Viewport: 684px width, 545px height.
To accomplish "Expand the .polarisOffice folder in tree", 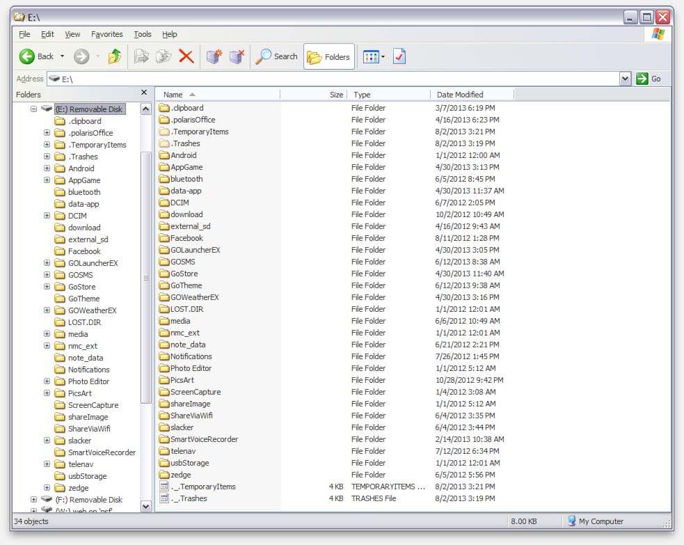I will (47, 133).
